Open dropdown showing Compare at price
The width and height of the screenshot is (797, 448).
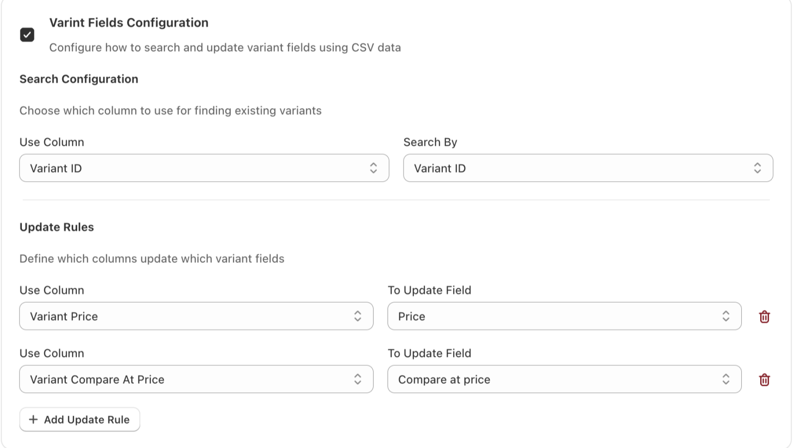[x=564, y=379]
